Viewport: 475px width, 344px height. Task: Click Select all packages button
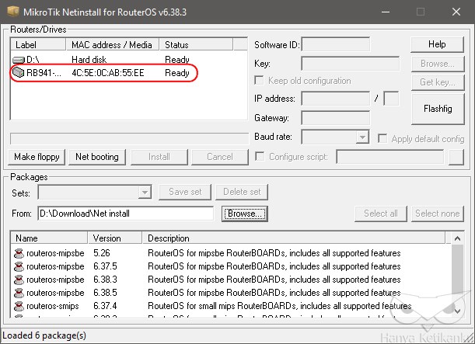point(381,214)
